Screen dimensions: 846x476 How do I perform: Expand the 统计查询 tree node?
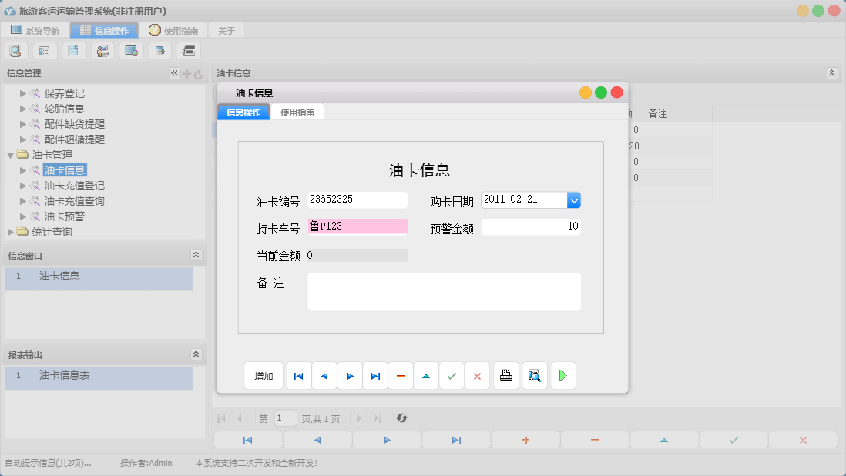coord(12,232)
